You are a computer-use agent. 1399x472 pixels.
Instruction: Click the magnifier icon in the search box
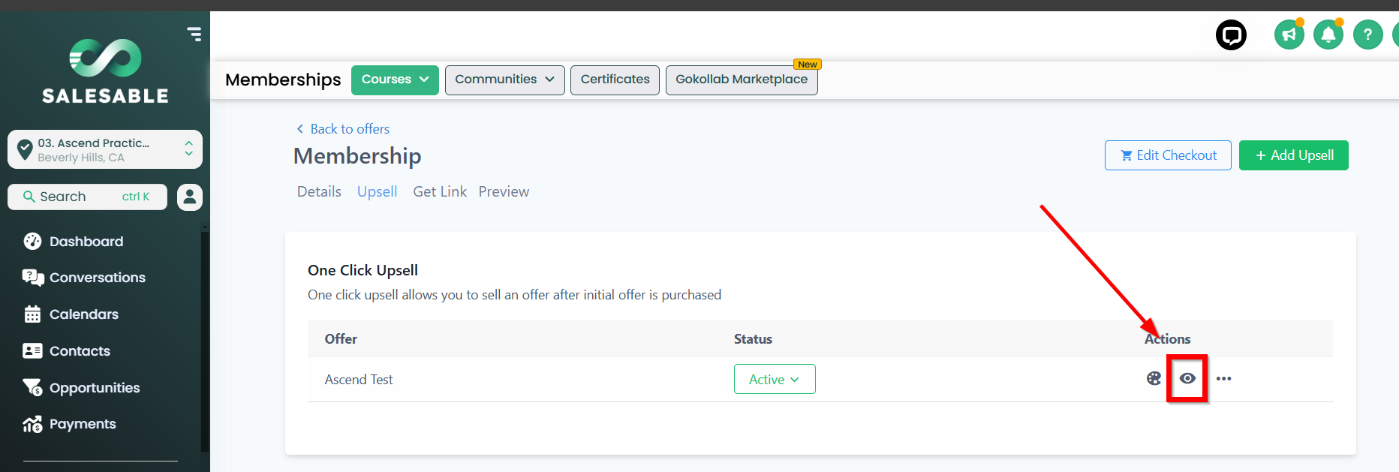29,197
